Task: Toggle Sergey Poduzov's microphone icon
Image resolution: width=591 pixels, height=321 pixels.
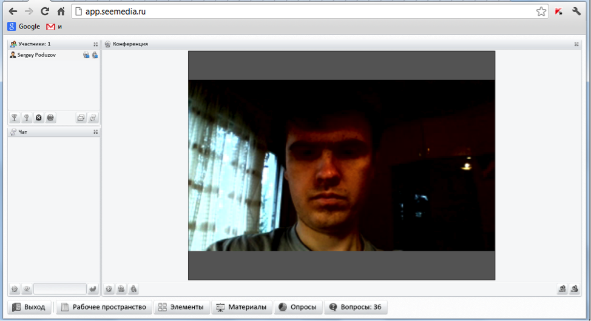Action: point(95,55)
